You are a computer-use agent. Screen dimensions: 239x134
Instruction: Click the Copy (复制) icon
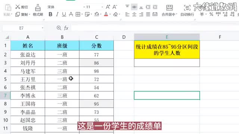[18, 15]
